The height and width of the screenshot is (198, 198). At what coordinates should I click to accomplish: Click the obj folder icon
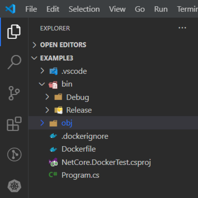(53, 123)
